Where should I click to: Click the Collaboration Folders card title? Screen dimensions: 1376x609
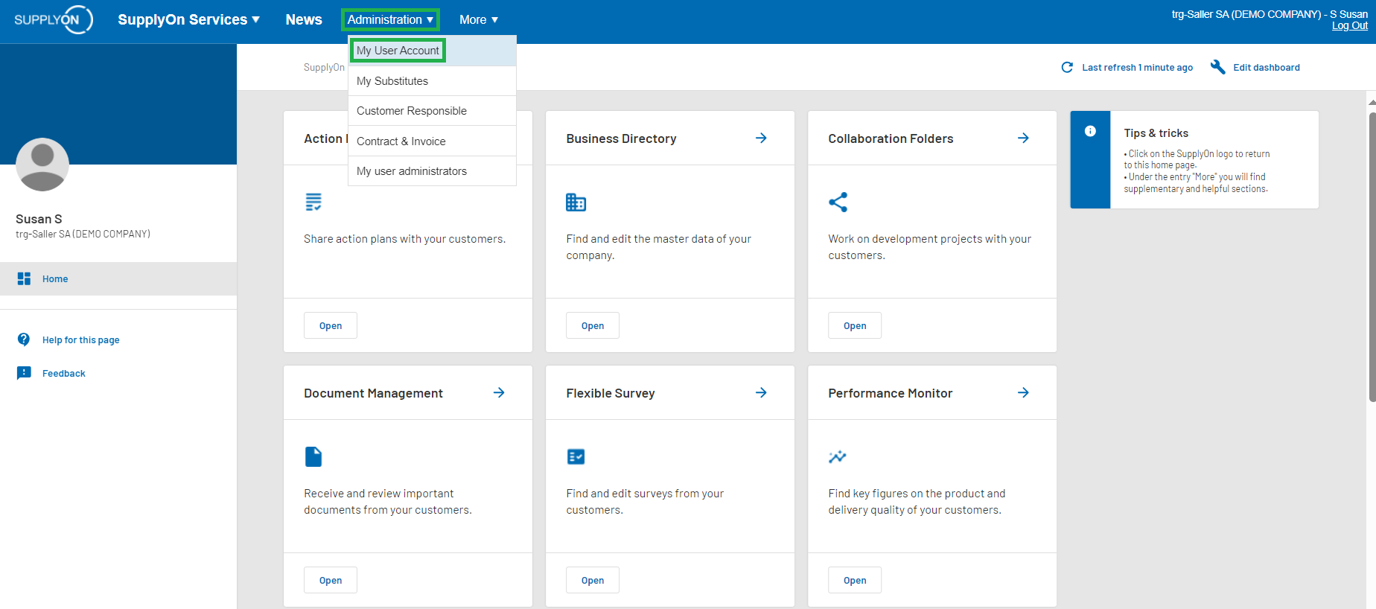(891, 138)
